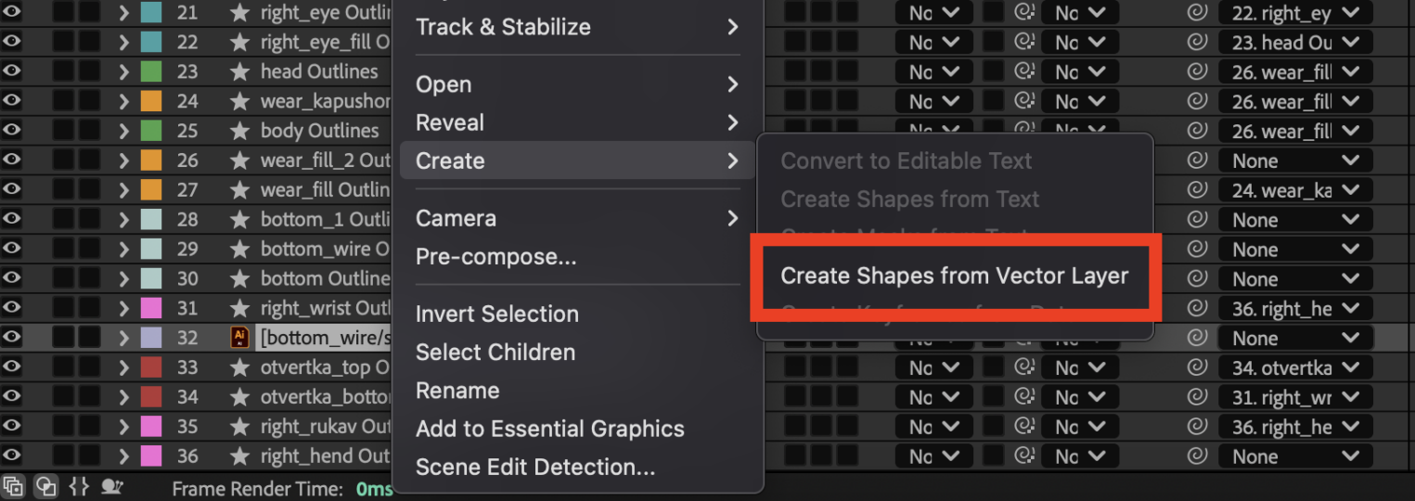Toggle the Layer Switches pane icon in footer
This screenshot has width=1415, height=501.
[12, 485]
